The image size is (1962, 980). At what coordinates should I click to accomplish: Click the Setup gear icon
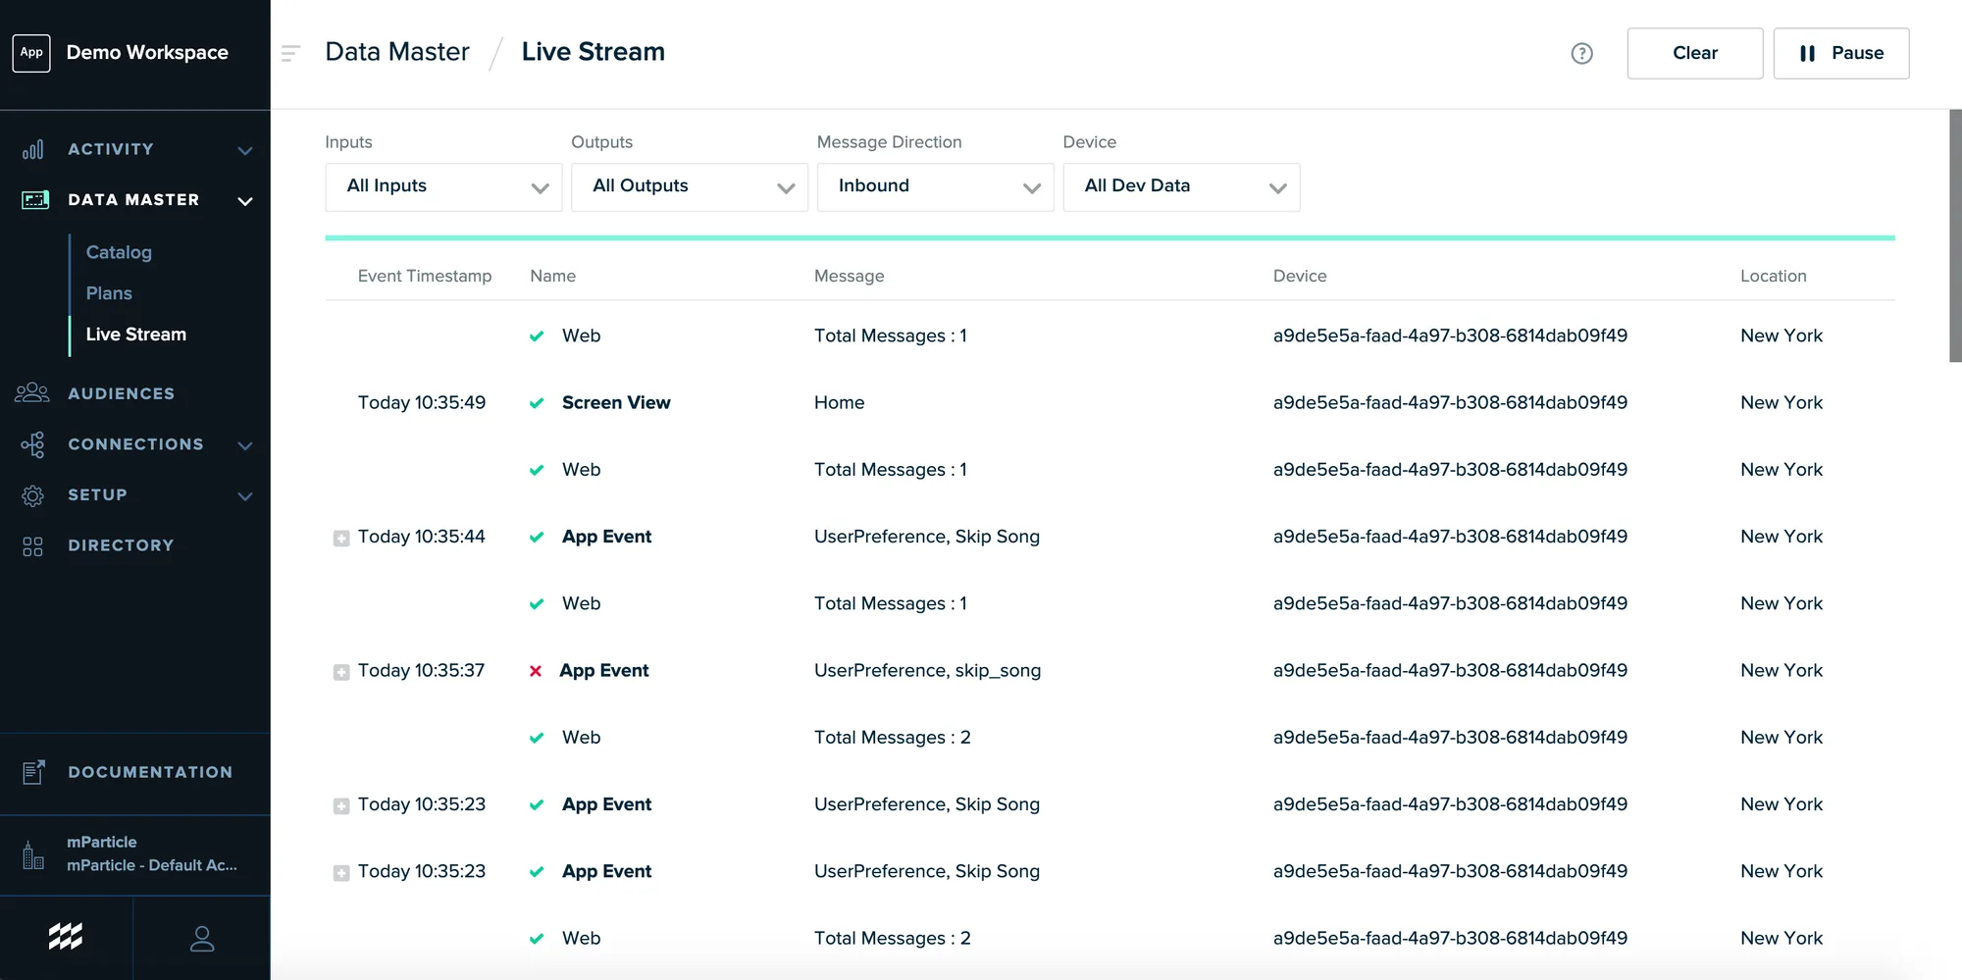coord(32,495)
